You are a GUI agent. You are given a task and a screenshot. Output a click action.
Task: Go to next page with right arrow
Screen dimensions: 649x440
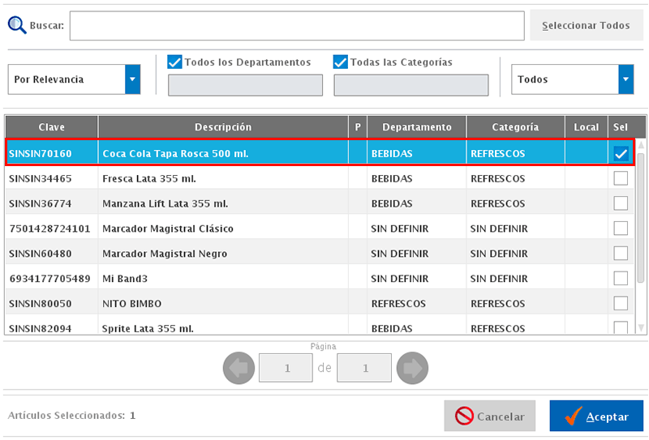[412, 369]
